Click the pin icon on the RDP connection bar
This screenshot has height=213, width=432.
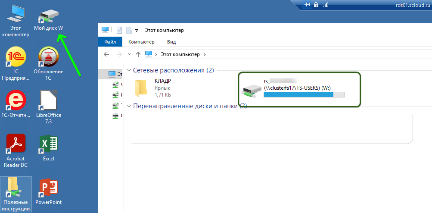[308, 4]
